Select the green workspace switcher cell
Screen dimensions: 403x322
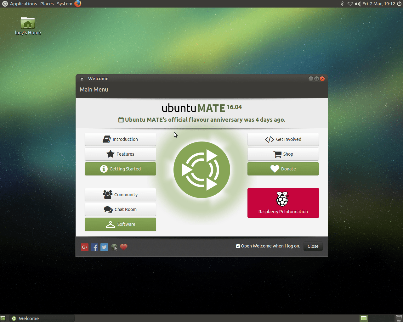(x=364, y=319)
